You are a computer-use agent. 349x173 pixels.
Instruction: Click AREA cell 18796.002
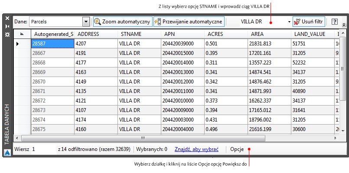(270, 120)
